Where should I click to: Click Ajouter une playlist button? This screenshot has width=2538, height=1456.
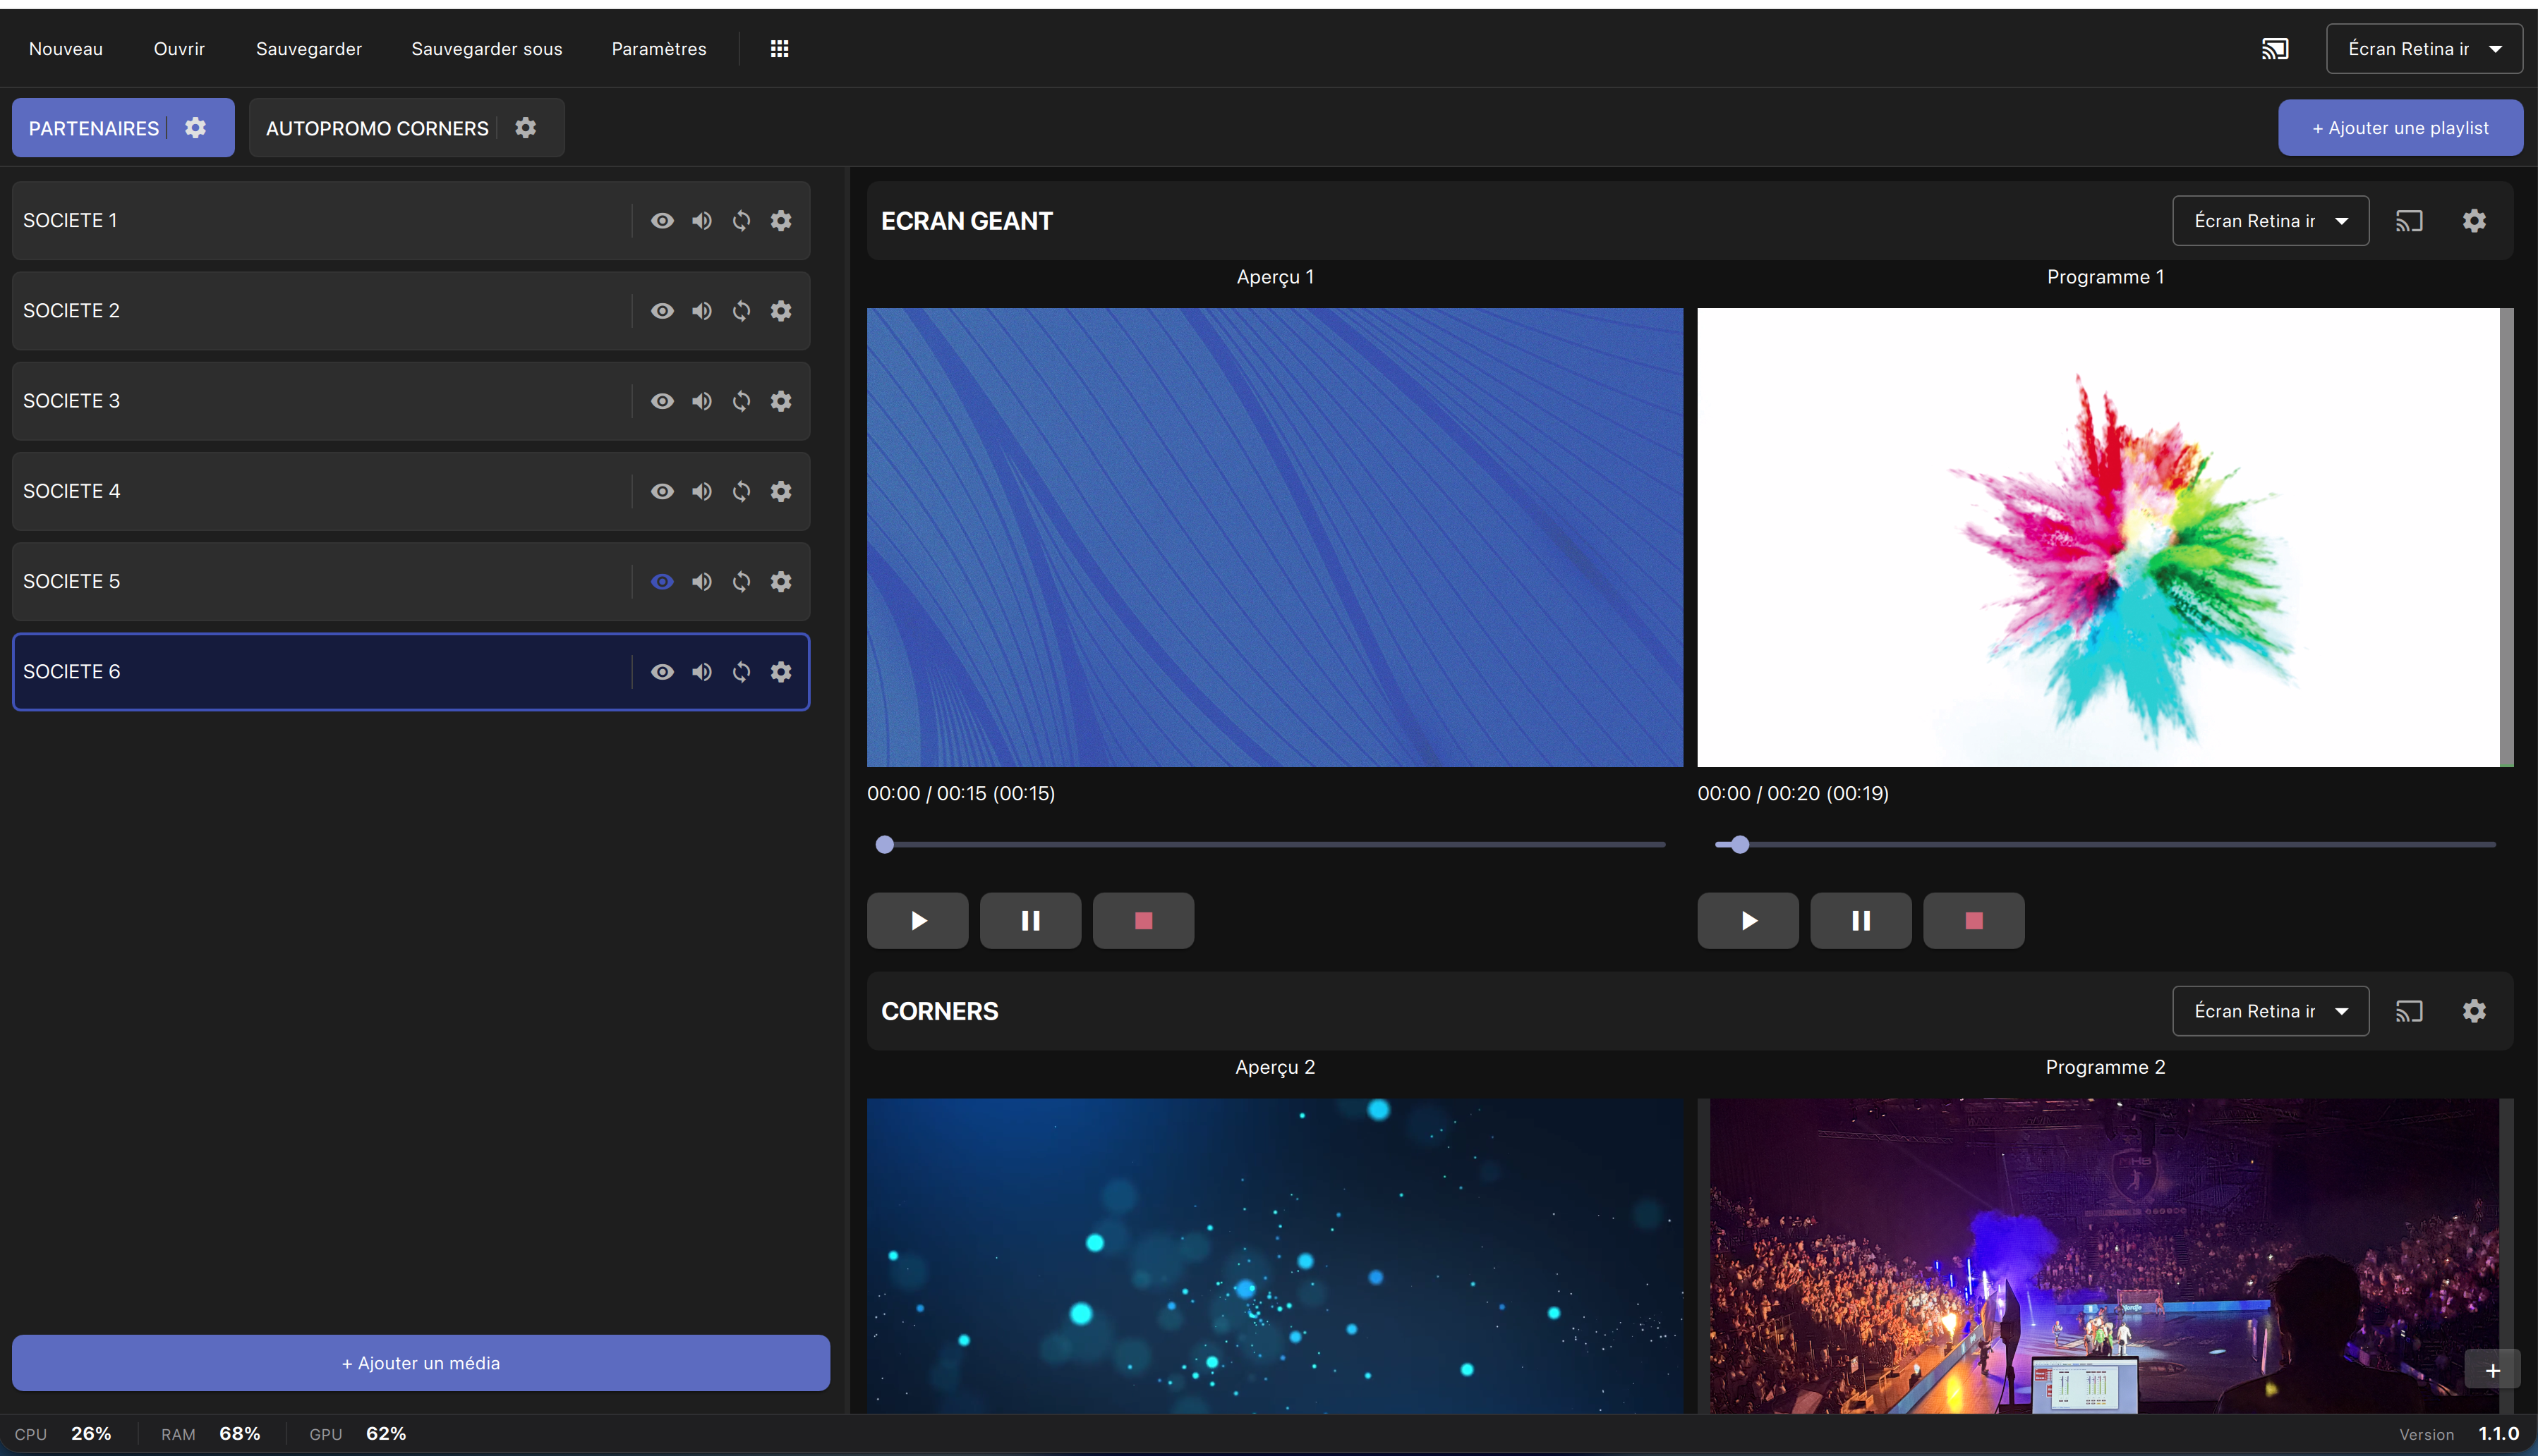pyautogui.click(x=2399, y=128)
